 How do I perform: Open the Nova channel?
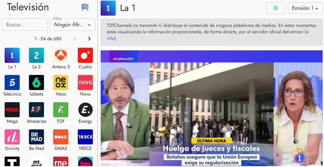click(x=85, y=82)
